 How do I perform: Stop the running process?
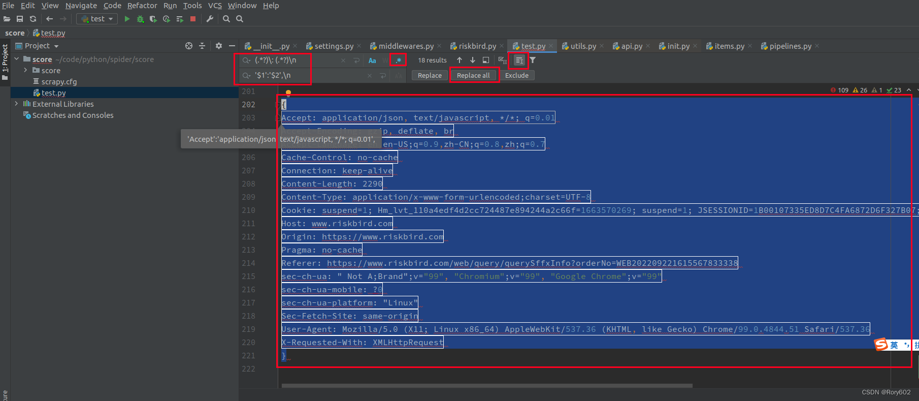tap(193, 19)
